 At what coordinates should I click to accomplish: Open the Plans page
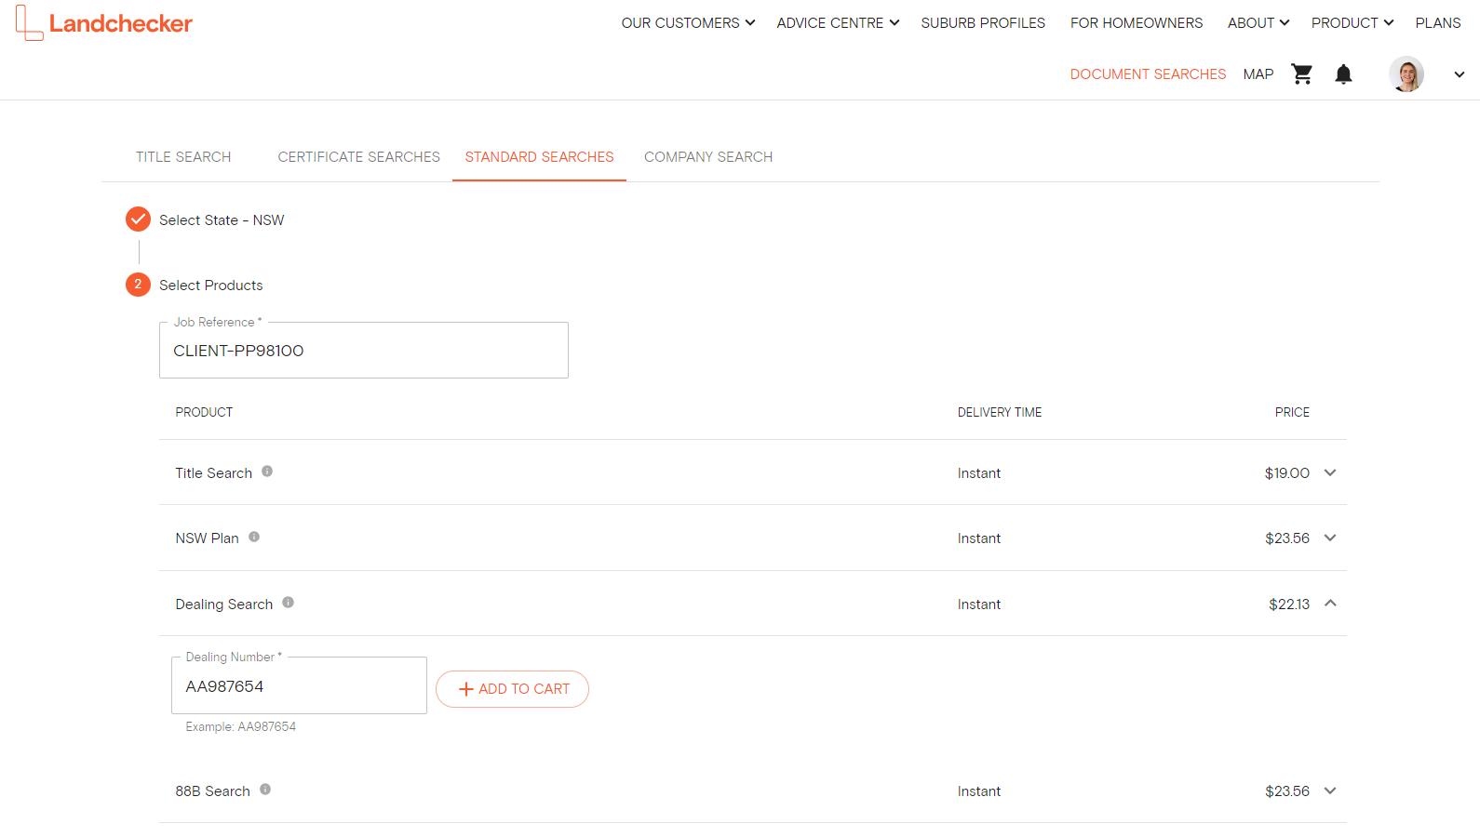(x=1438, y=22)
